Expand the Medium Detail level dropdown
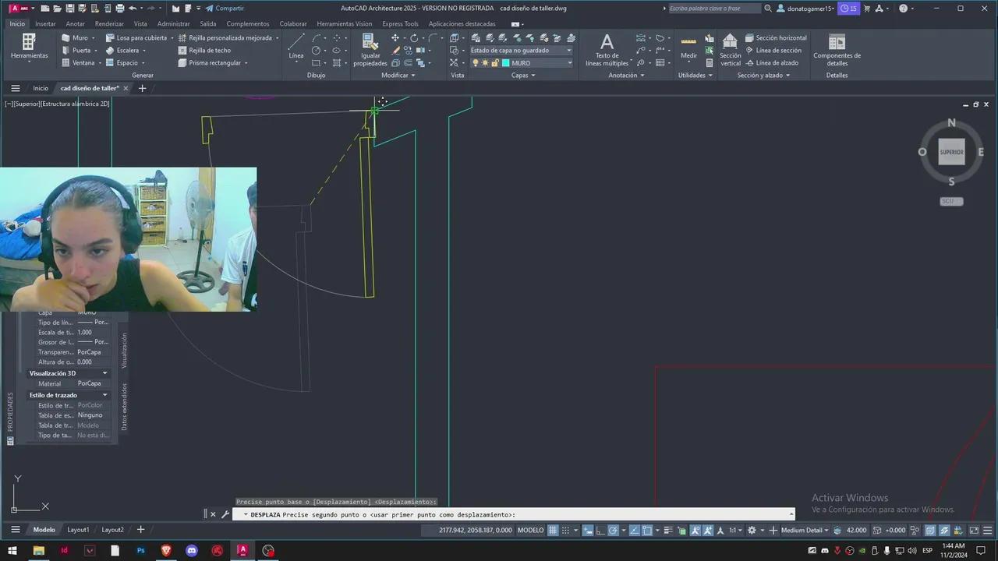This screenshot has width=998, height=561. pyautogui.click(x=805, y=530)
